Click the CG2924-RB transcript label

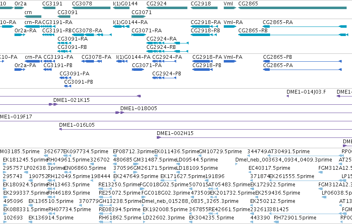(x=161, y=47)
